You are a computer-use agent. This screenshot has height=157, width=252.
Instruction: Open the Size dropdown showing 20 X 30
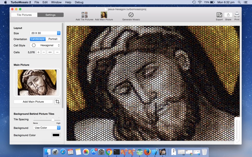click(x=45, y=33)
